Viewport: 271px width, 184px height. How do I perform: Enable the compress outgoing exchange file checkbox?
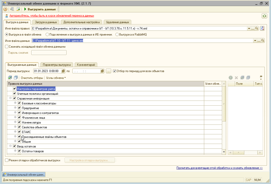coord(7,47)
